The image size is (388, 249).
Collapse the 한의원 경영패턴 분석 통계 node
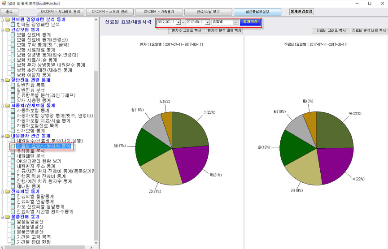pyautogui.click(x=2, y=20)
